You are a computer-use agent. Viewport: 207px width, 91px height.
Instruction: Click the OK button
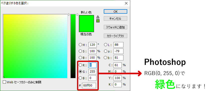[x=115, y=11]
